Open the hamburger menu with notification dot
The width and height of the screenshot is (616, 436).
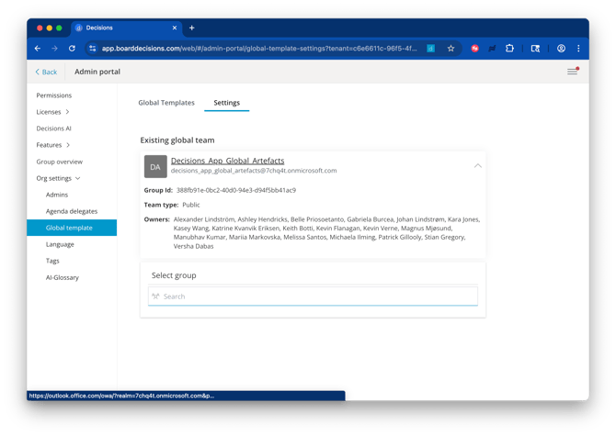click(573, 71)
